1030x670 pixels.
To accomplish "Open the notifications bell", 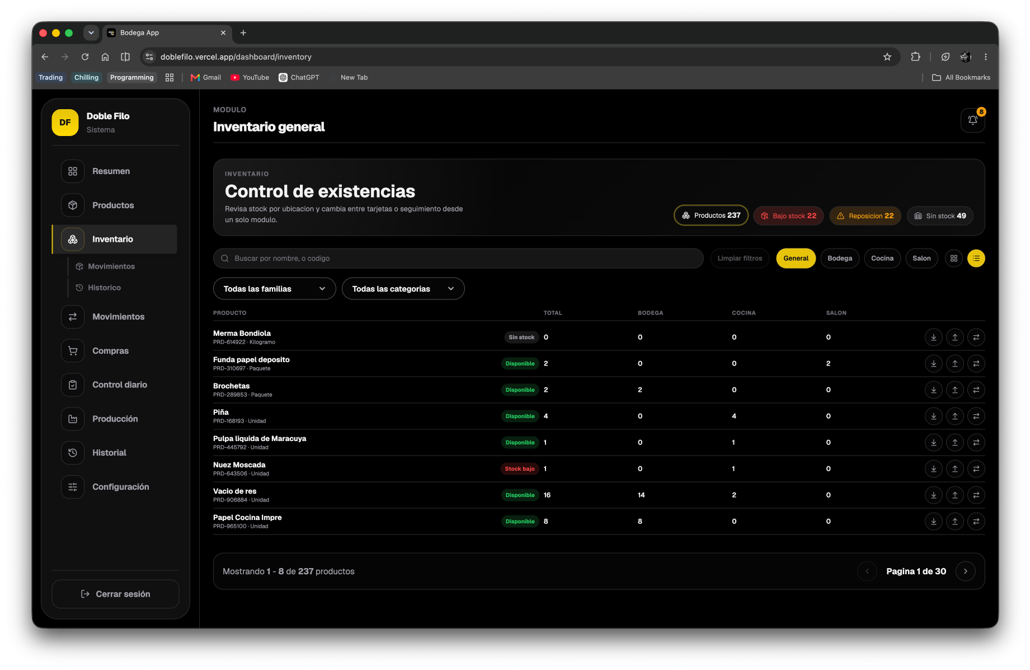I will tap(972, 120).
